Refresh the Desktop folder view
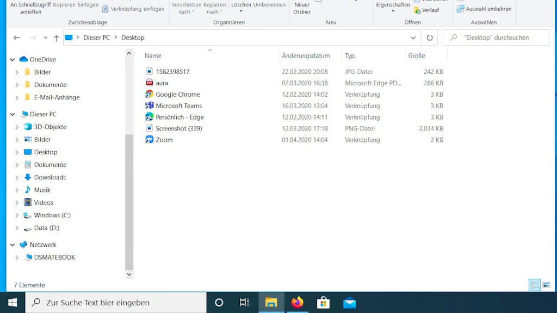Viewport: 557px width, 313px height. click(430, 37)
